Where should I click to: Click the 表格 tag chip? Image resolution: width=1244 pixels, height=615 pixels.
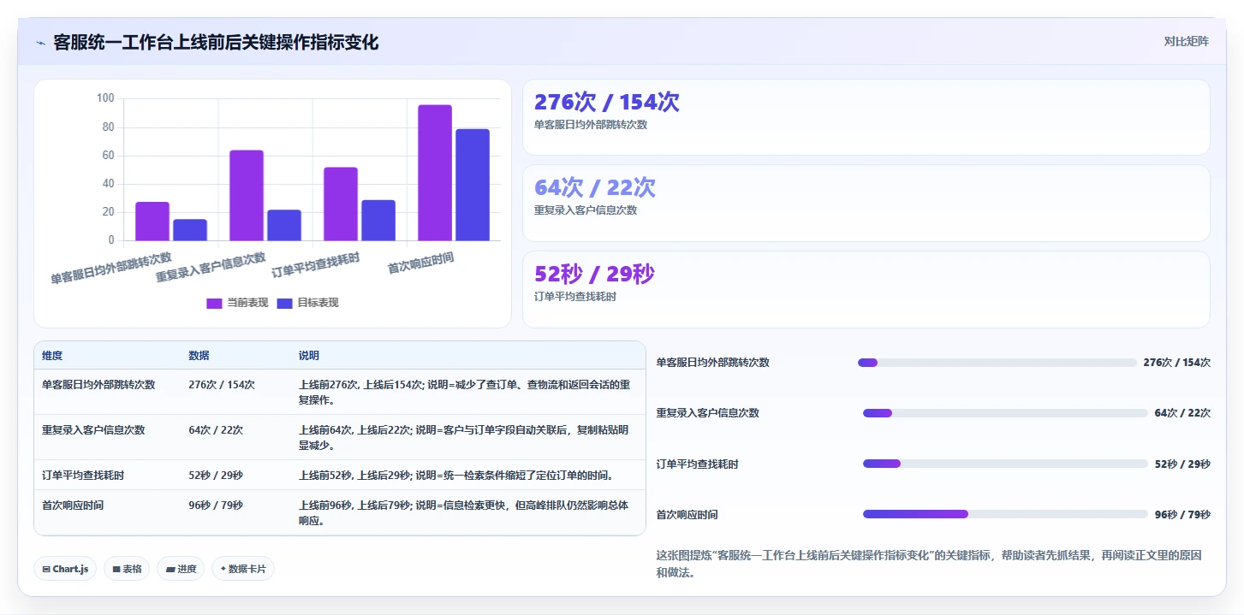click(x=127, y=569)
